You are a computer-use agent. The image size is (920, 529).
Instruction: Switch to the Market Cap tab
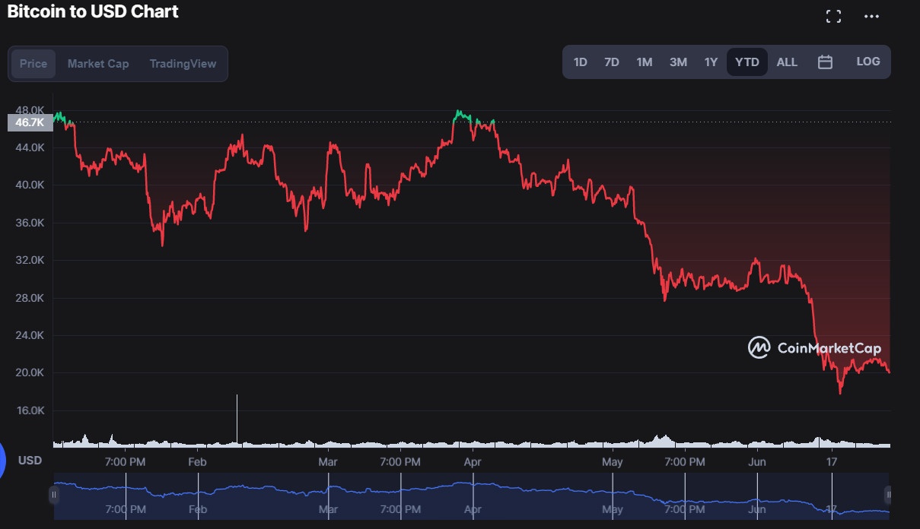[98, 64]
